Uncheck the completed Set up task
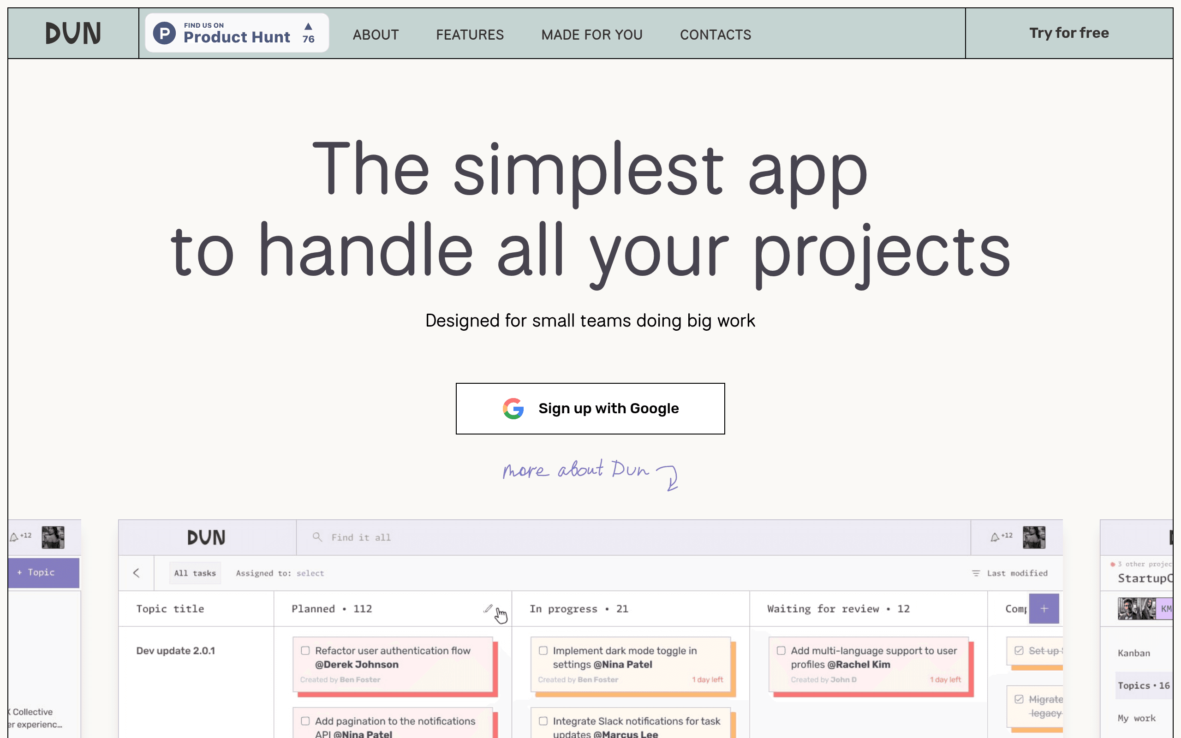Viewport: 1181px width, 738px height. pos(1019,651)
